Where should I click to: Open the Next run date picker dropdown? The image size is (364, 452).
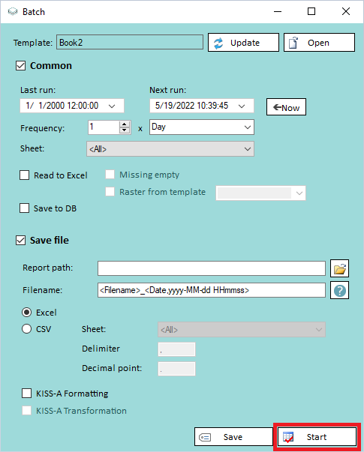(x=242, y=106)
